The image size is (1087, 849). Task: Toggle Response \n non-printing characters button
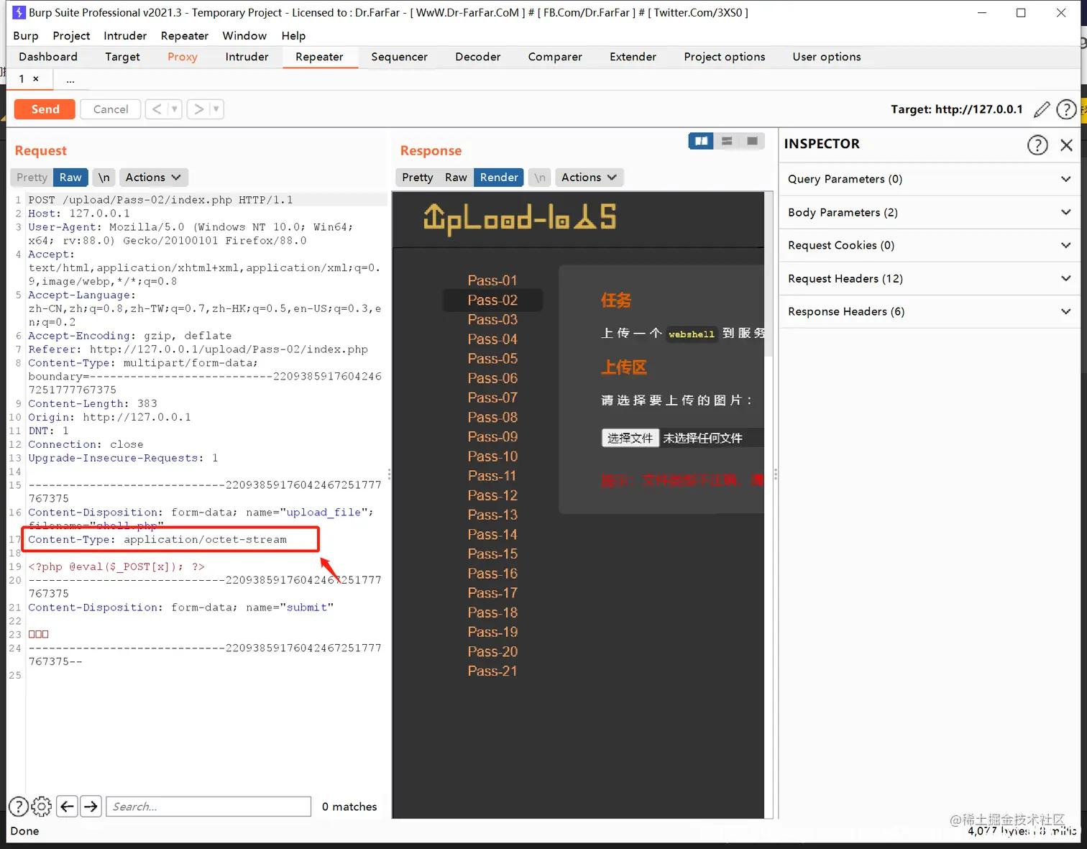pos(540,178)
